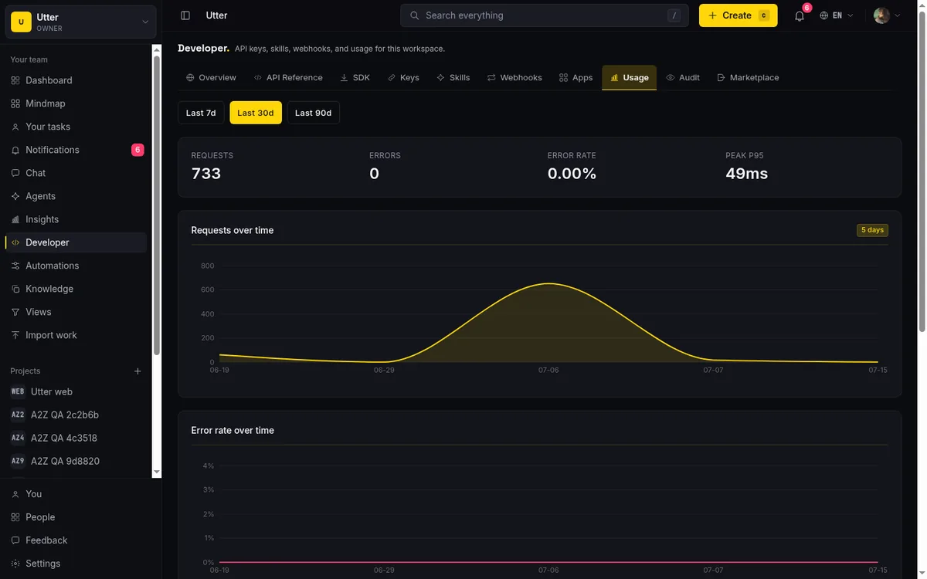Click the 5 days badge on chart

pyautogui.click(x=872, y=230)
